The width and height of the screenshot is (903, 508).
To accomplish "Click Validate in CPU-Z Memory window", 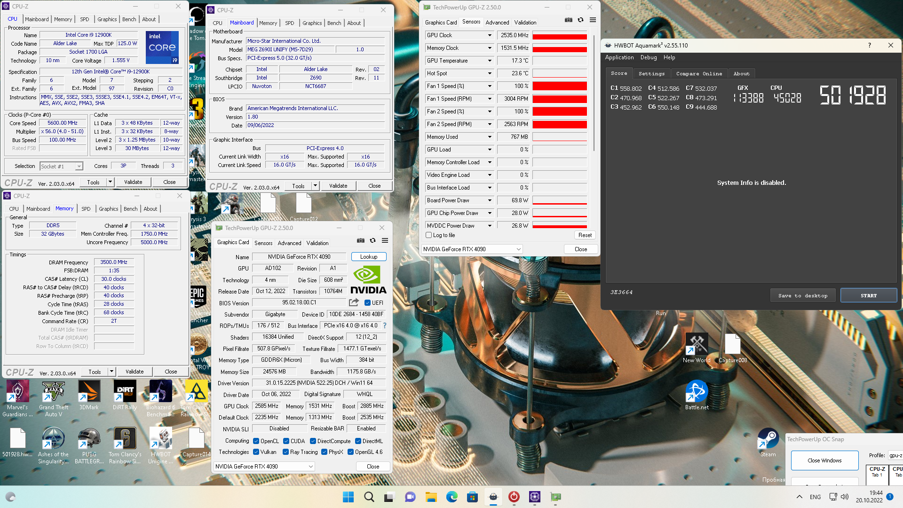I will (x=135, y=372).
